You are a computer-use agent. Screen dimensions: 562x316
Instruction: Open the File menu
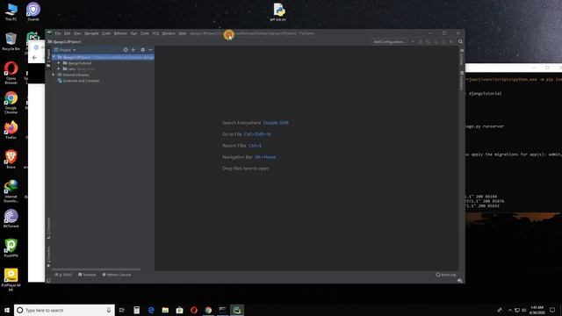click(x=58, y=33)
